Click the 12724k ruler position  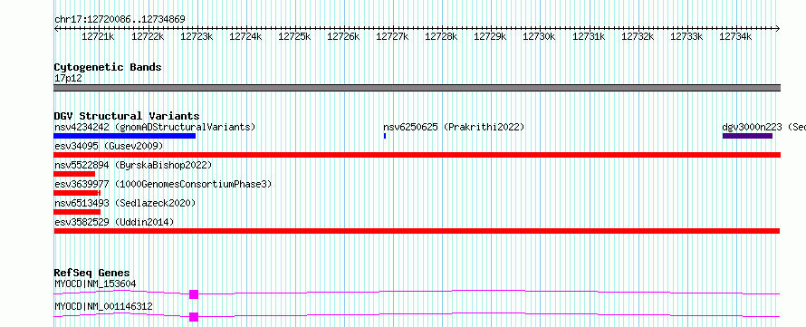coord(245,36)
